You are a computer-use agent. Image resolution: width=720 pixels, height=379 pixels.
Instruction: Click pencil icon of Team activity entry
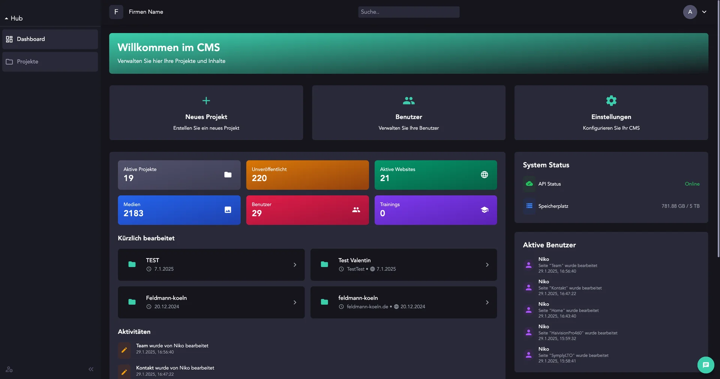(124, 350)
